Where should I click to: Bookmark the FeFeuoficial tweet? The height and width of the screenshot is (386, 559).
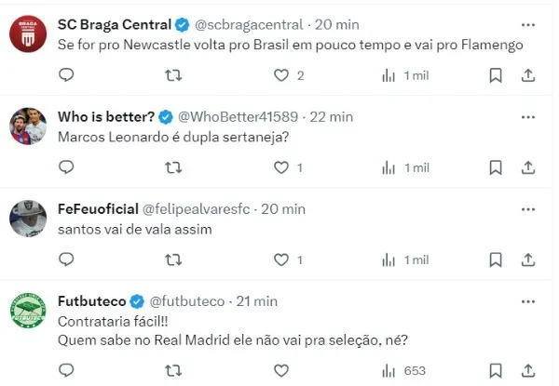coord(495,258)
